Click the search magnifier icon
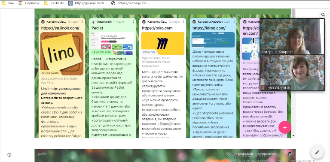Image resolution: width=330 pixels, height=162 pixels. click(323, 15)
